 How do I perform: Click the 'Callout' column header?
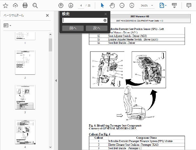tap(99, 138)
